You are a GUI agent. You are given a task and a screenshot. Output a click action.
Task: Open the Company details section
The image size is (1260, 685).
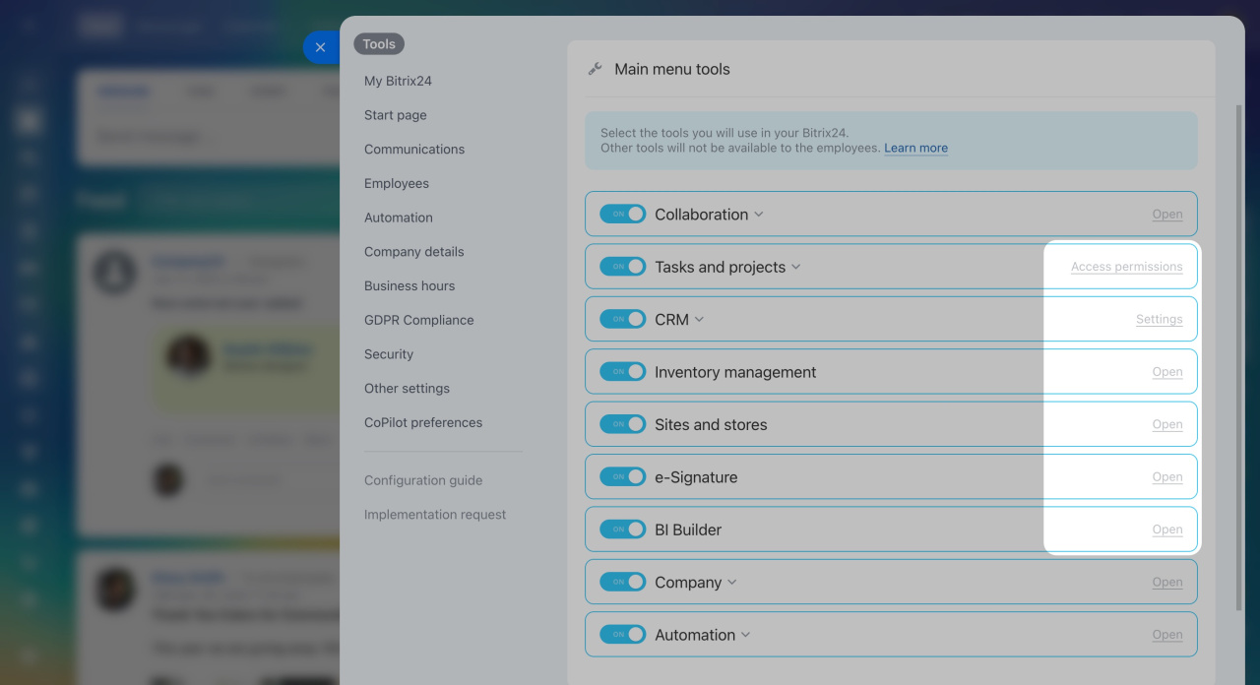coord(414,252)
